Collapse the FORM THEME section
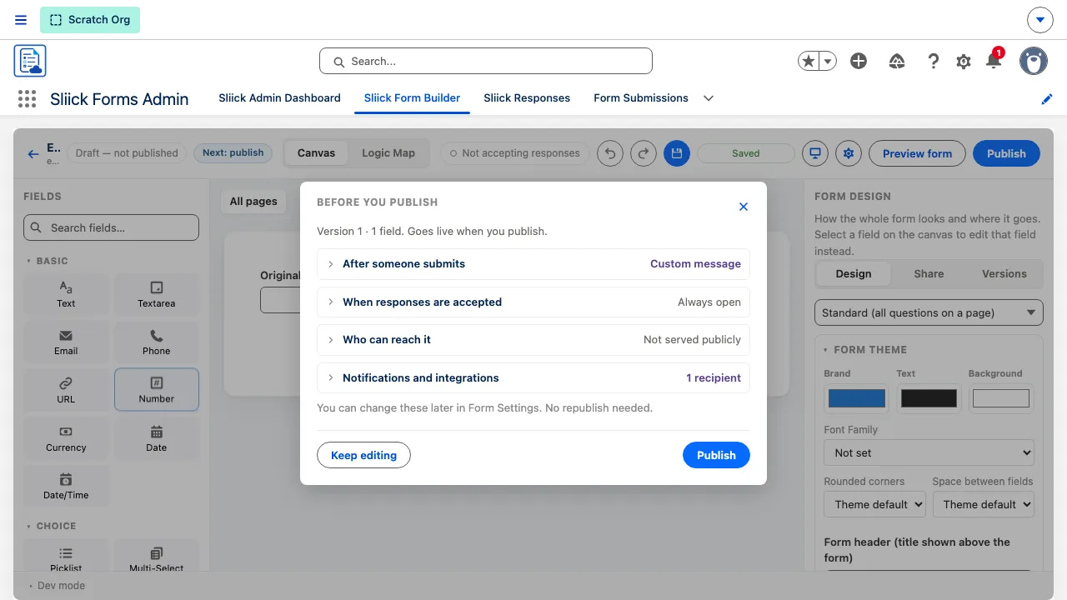The width and height of the screenshot is (1067, 600). (x=864, y=350)
